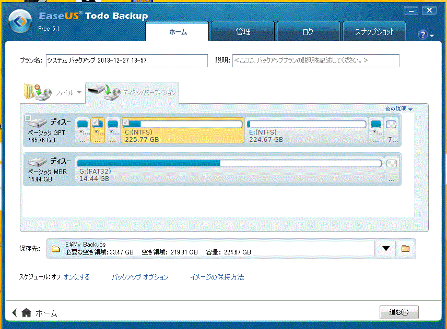Open the スナップショット tab
The width and height of the screenshot is (447, 329).
click(x=374, y=32)
